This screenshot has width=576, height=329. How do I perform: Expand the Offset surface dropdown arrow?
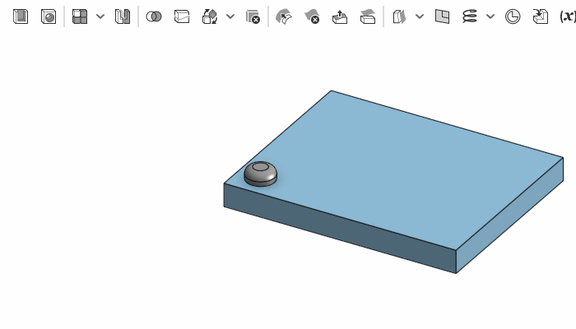click(x=420, y=16)
